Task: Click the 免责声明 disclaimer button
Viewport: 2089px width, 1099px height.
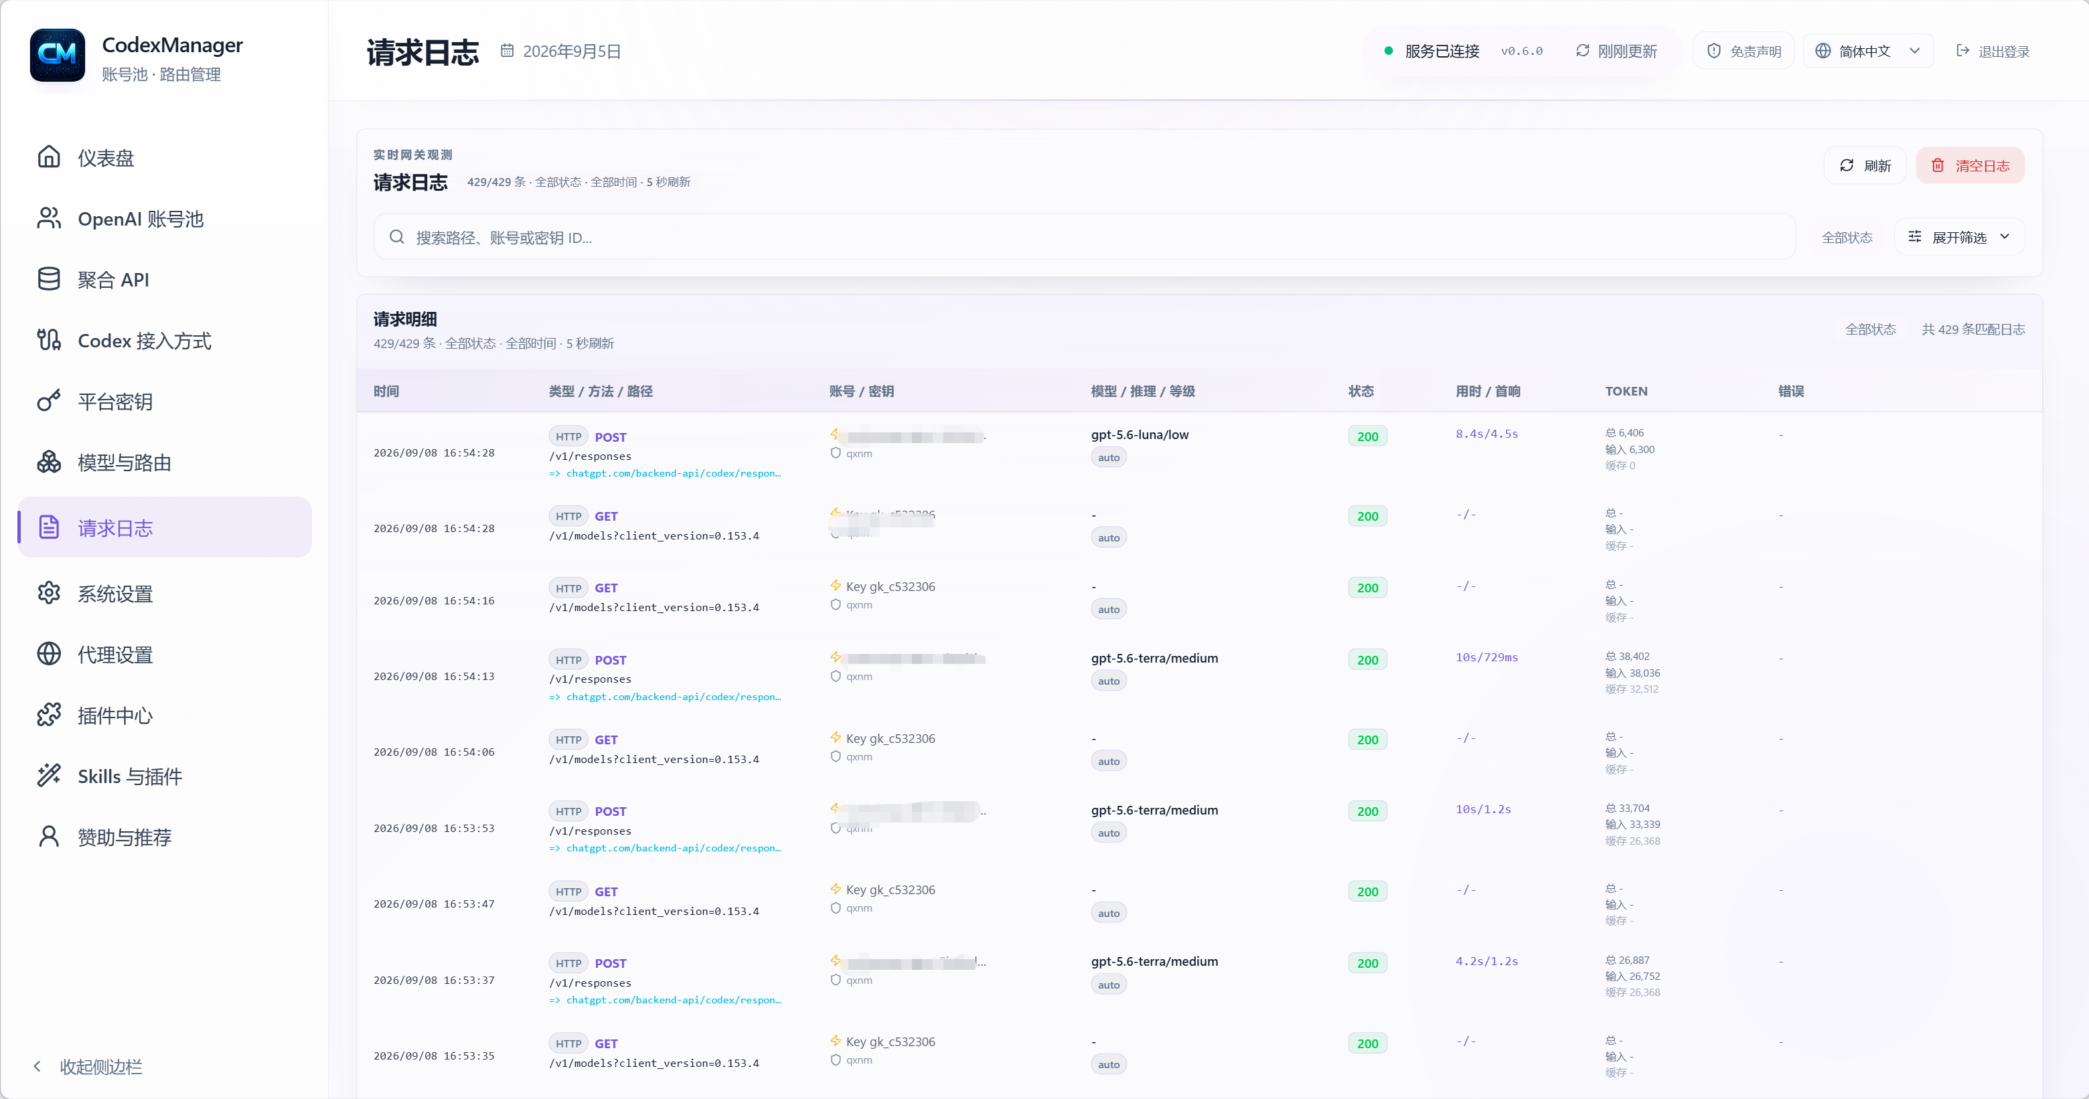Action: (x=1744, y=51)
